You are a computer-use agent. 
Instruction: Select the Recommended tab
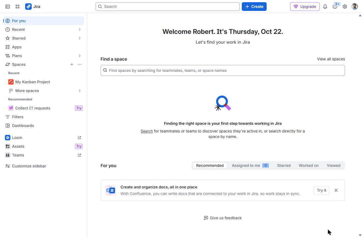(210, 165)
